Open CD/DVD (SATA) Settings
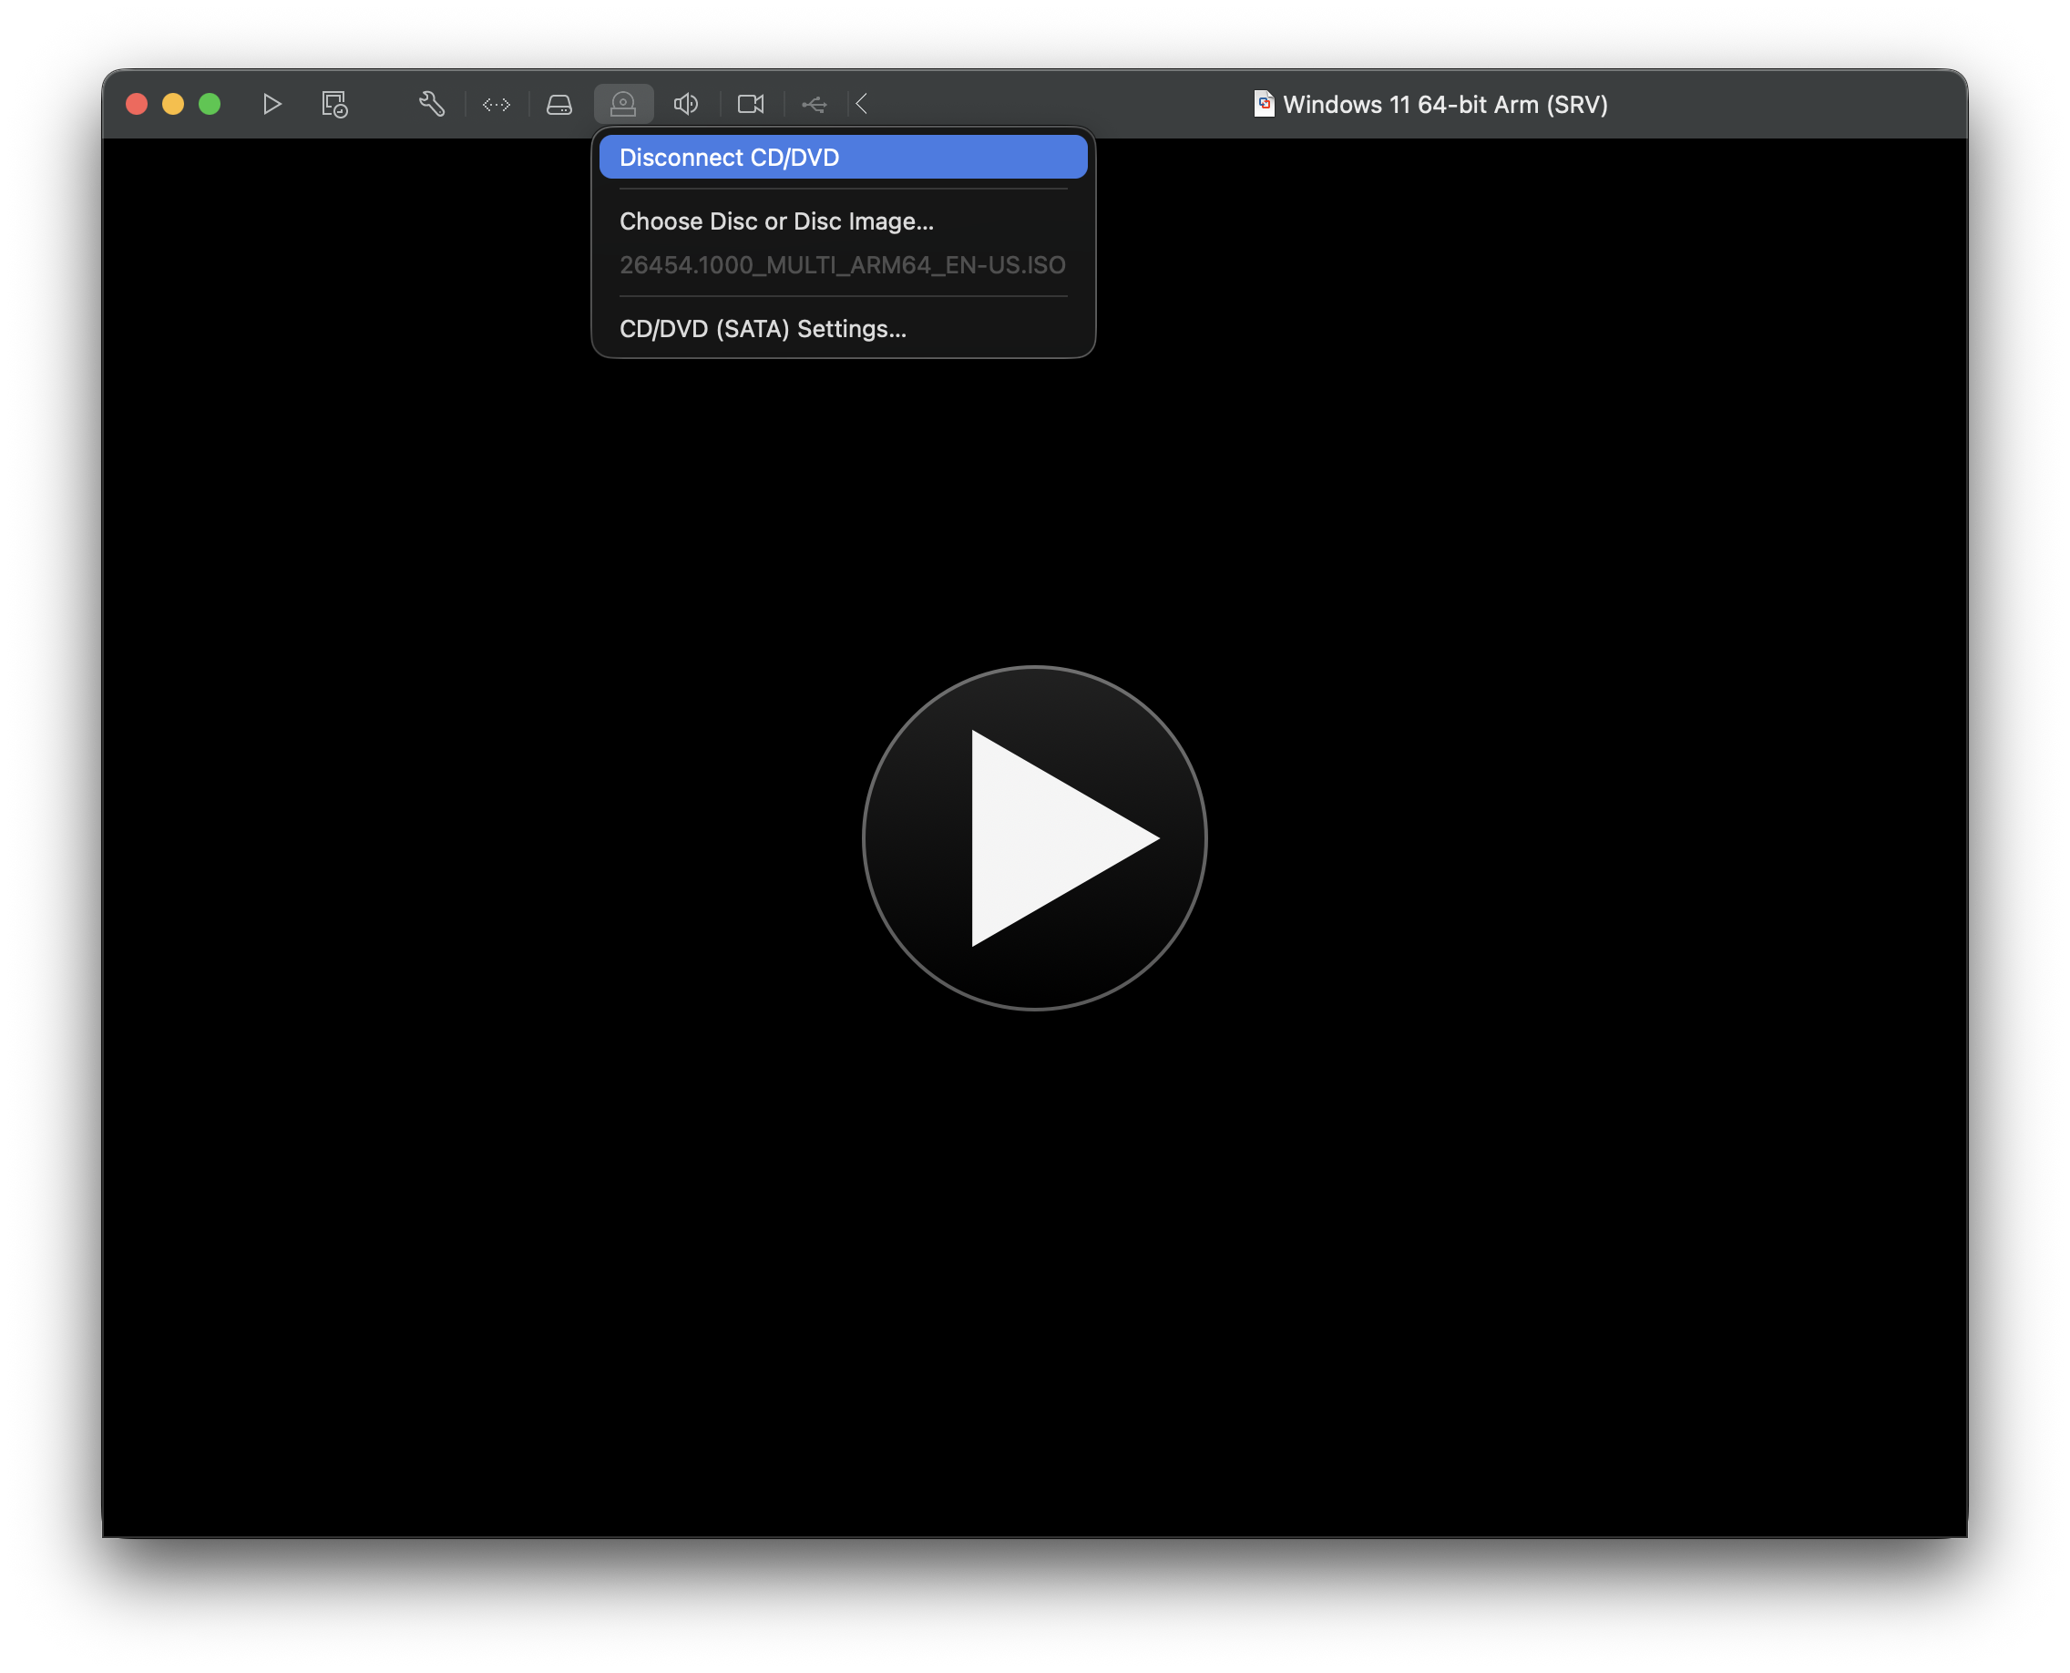Image resolution: width=2070 pixels, height=1673 pixels. (763, 330)
